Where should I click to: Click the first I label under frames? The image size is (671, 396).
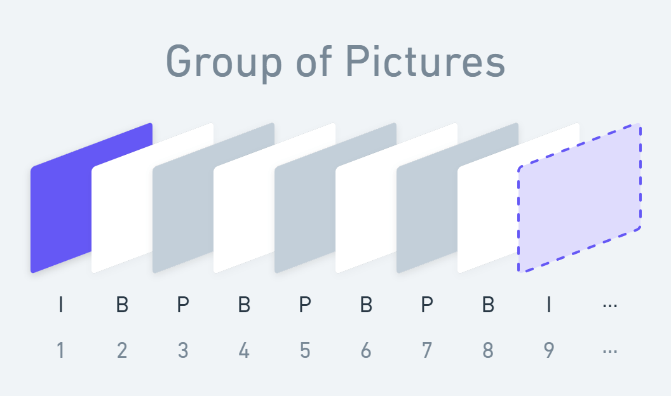[61, 305]
